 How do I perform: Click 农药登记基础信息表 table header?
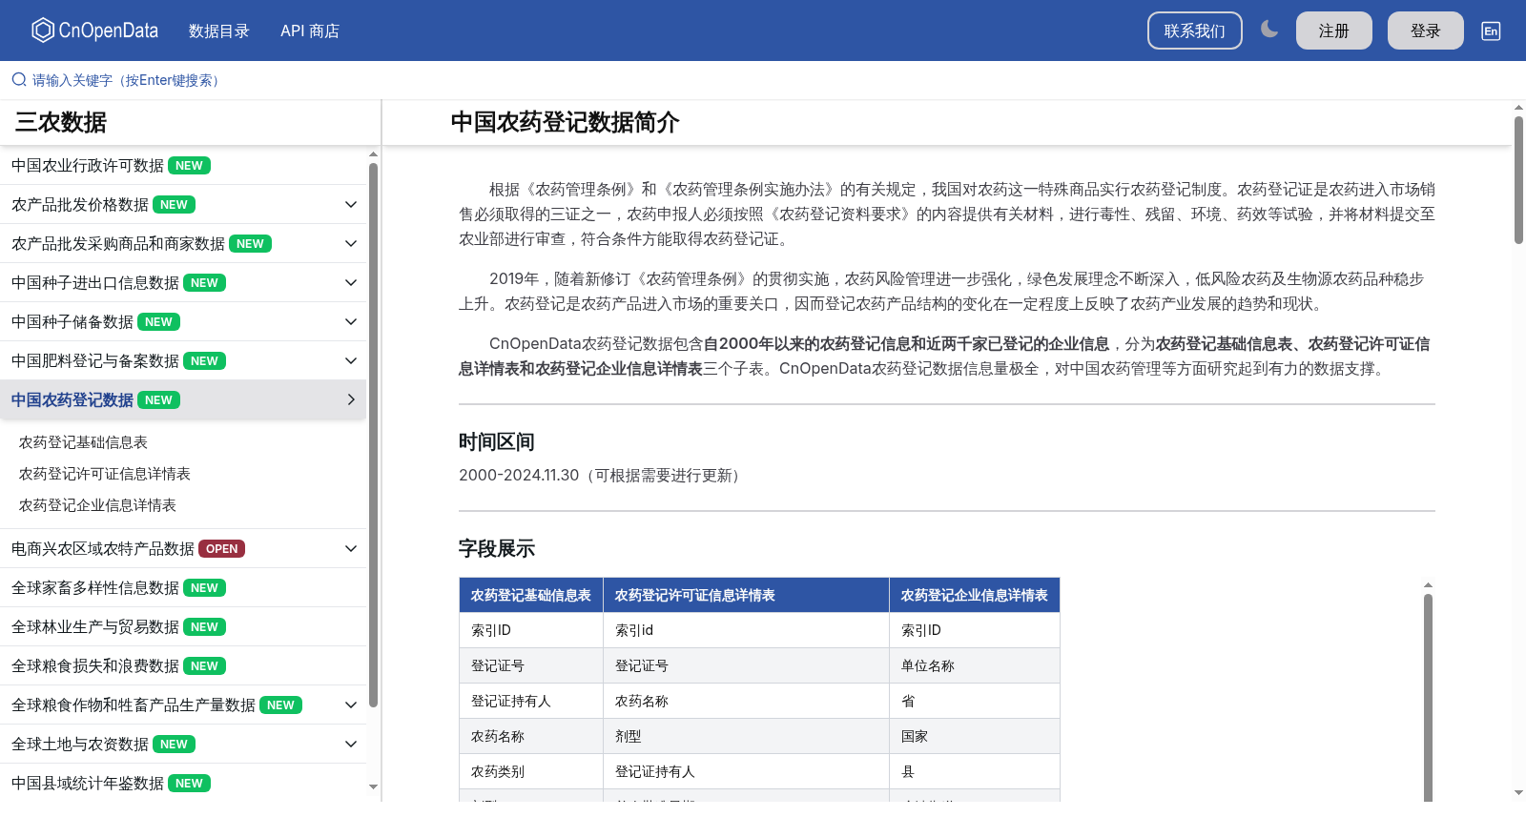click(x=531, y=595)
